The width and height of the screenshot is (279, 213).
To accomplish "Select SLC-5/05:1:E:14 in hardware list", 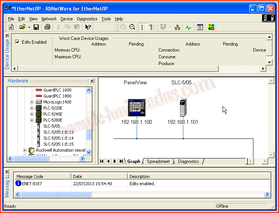I will (58, 138).
